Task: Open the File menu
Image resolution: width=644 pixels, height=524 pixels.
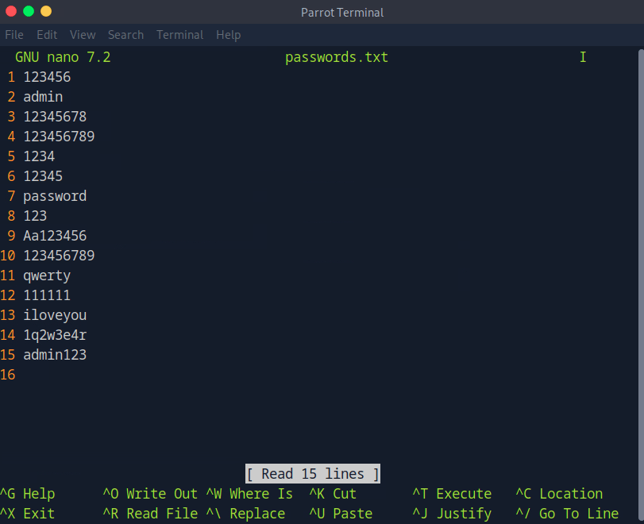Action: click(x=14, y=35)
